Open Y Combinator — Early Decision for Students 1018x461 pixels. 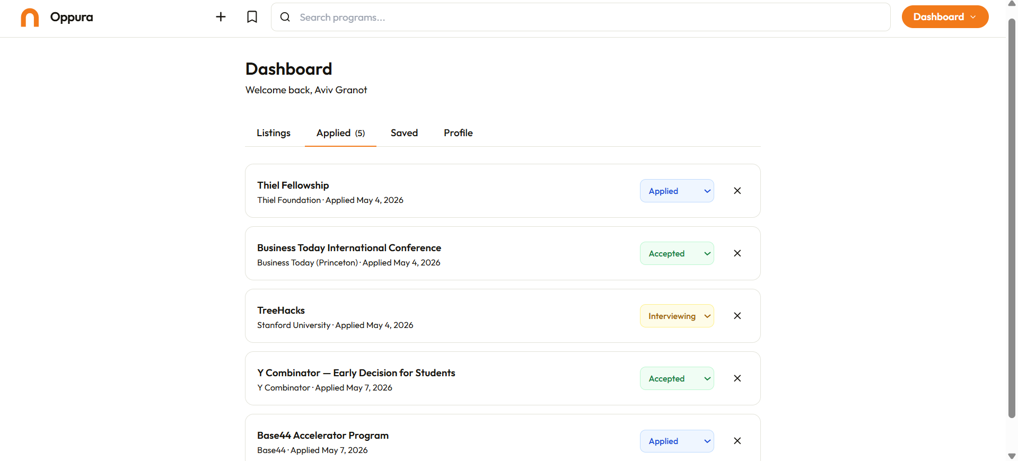pyautogui.click(x=356, y=373)
